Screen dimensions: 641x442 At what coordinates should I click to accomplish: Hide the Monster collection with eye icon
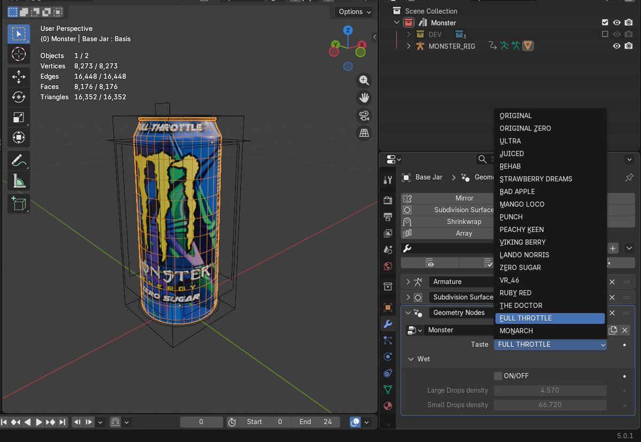pyautogui.click(x=616, y=22)
